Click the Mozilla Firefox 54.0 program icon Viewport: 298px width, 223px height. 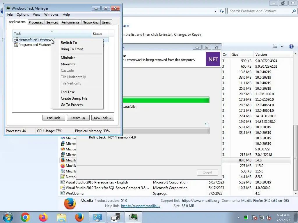[63, 160]
